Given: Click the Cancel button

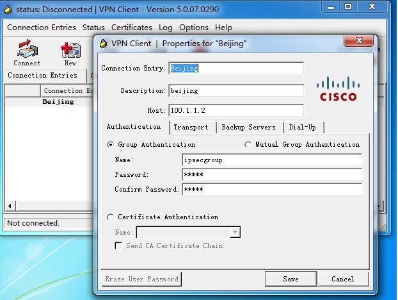Looking at the screenshot, I should point(343,279).
